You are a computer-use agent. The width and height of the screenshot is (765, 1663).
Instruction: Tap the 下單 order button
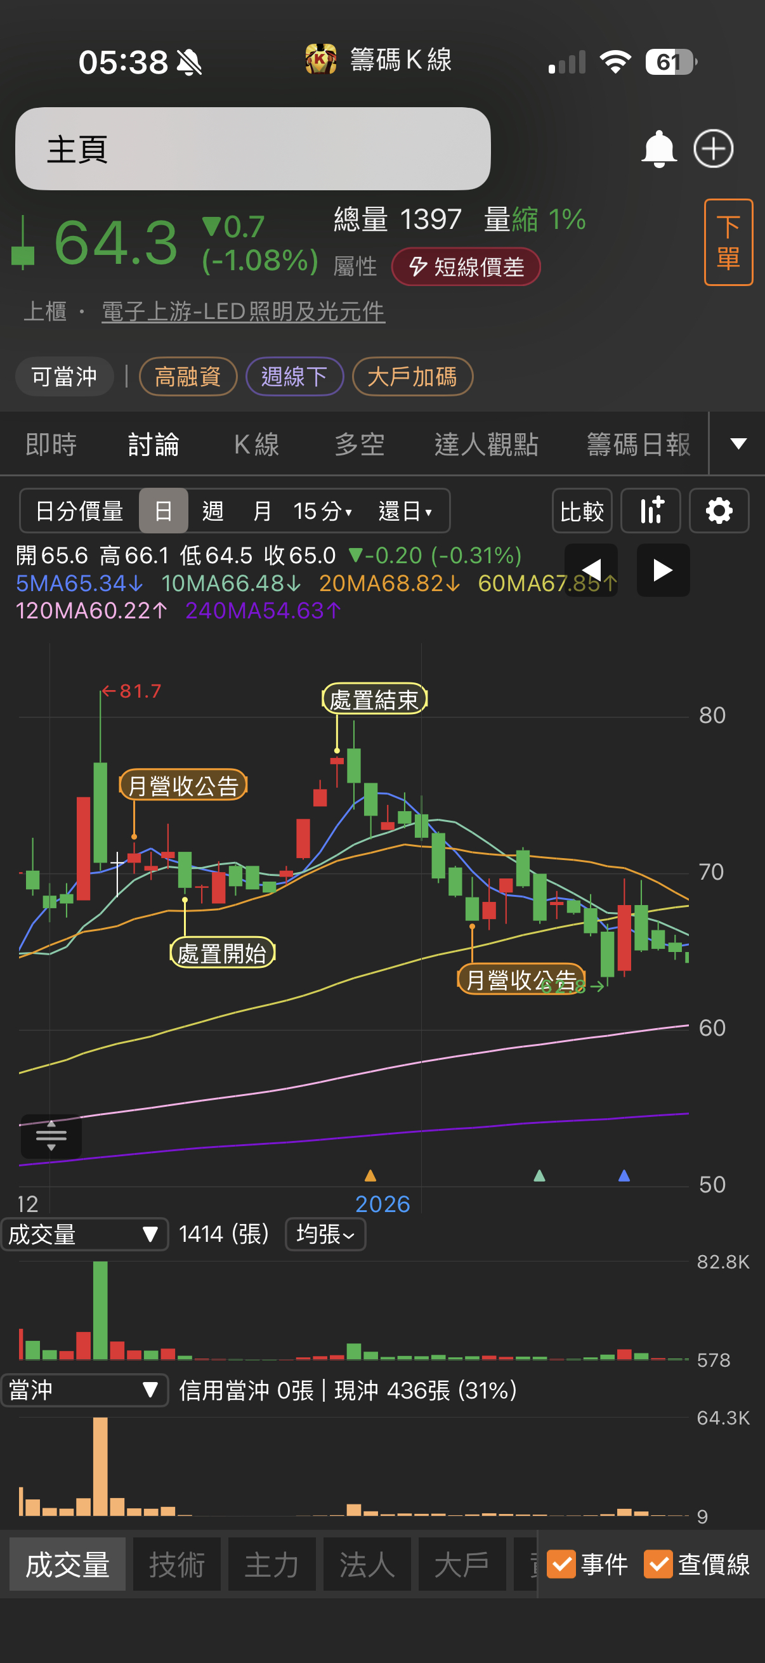[728, 242]
